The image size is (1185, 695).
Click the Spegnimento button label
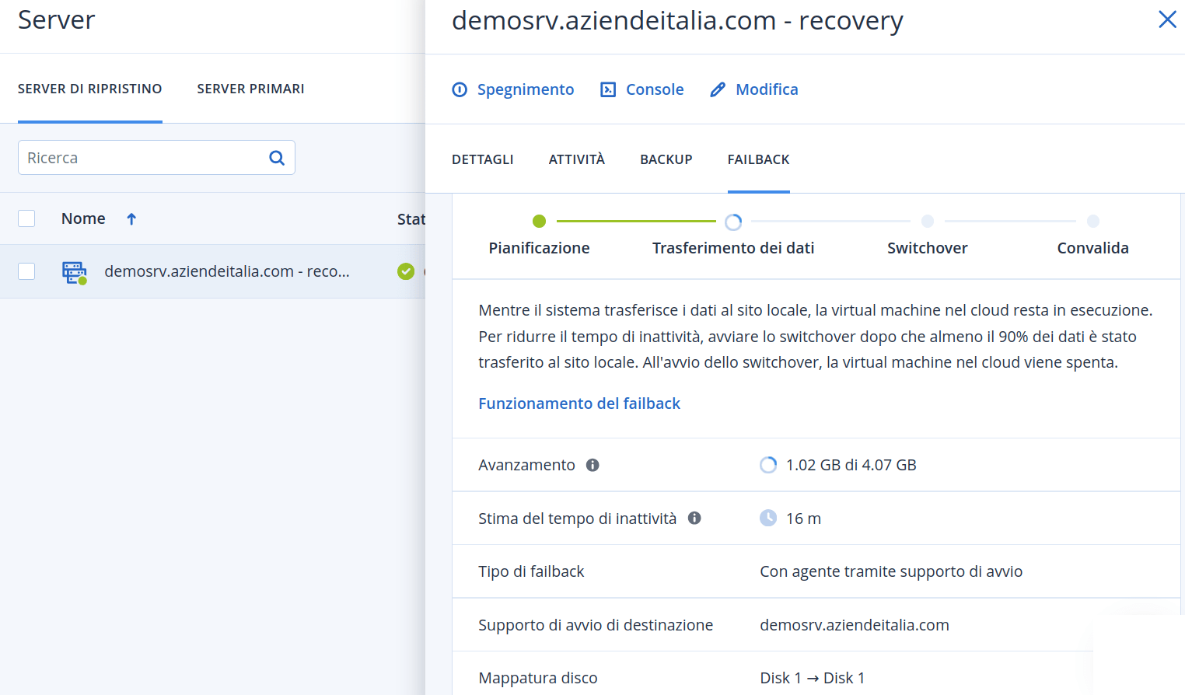(x=526, y=89)
